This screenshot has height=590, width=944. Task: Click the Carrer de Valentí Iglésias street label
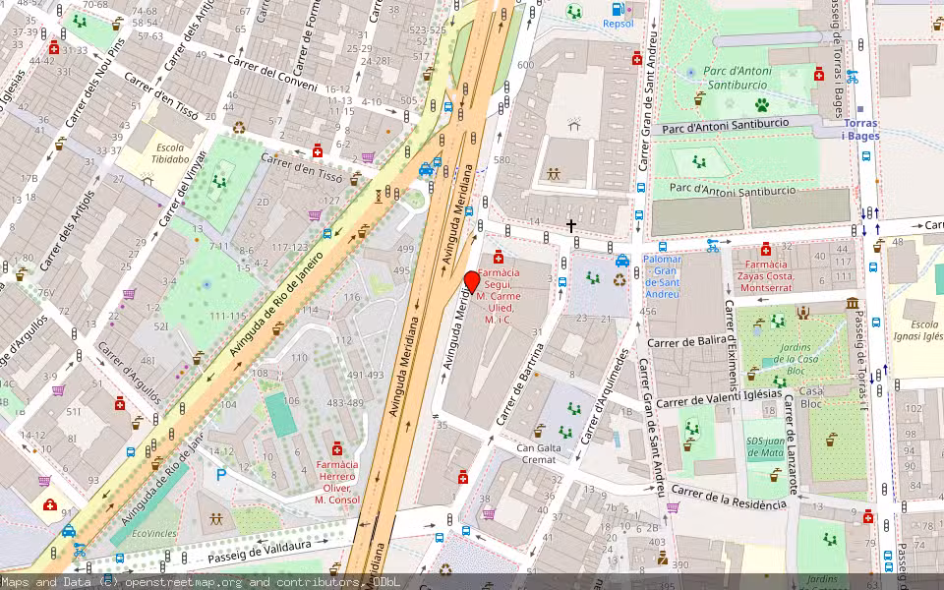[x=718, y=398]
